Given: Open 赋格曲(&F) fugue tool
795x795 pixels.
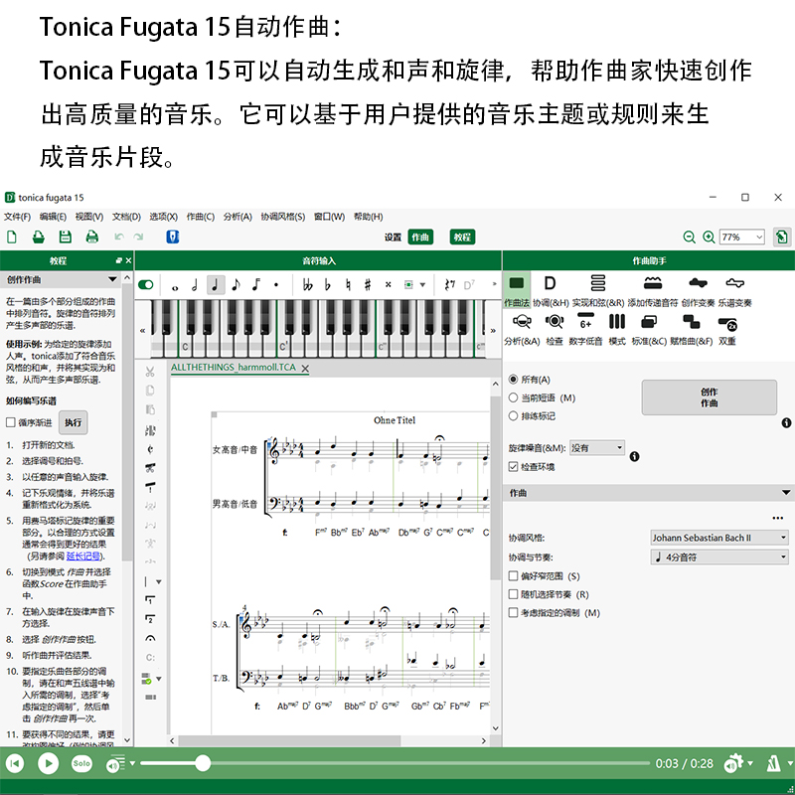Looking at the screenshot, I should point(691,330).
